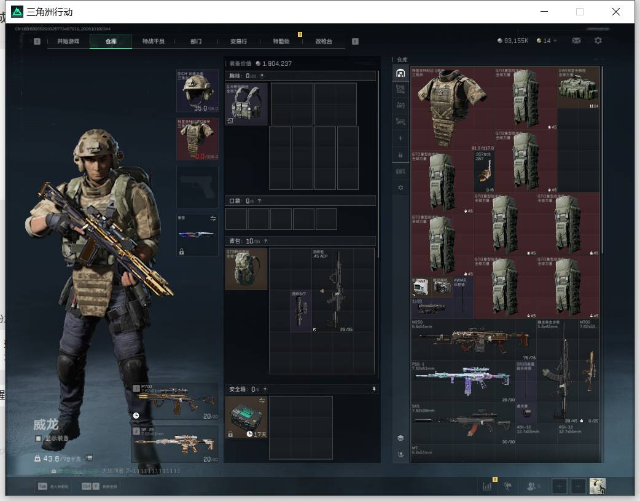
Task: Select the SR-25 secondary weapon slot
Action: (x=175, y=444)
